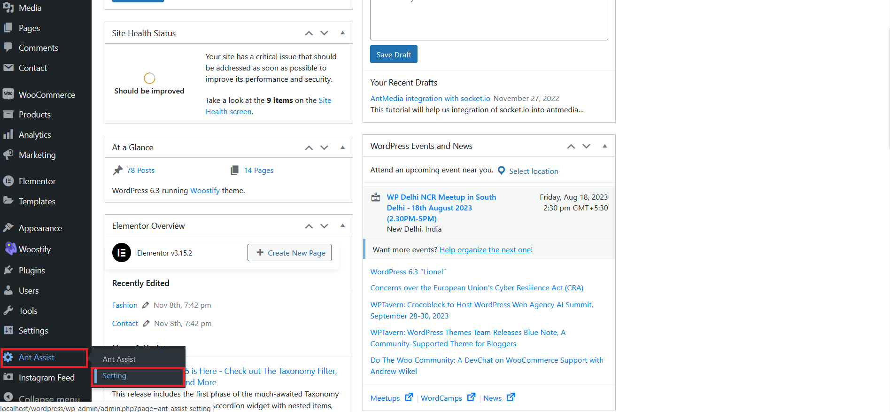
Task: Click the Plugins plug icon
Action: pyautogui.click(x=8, y=270)
